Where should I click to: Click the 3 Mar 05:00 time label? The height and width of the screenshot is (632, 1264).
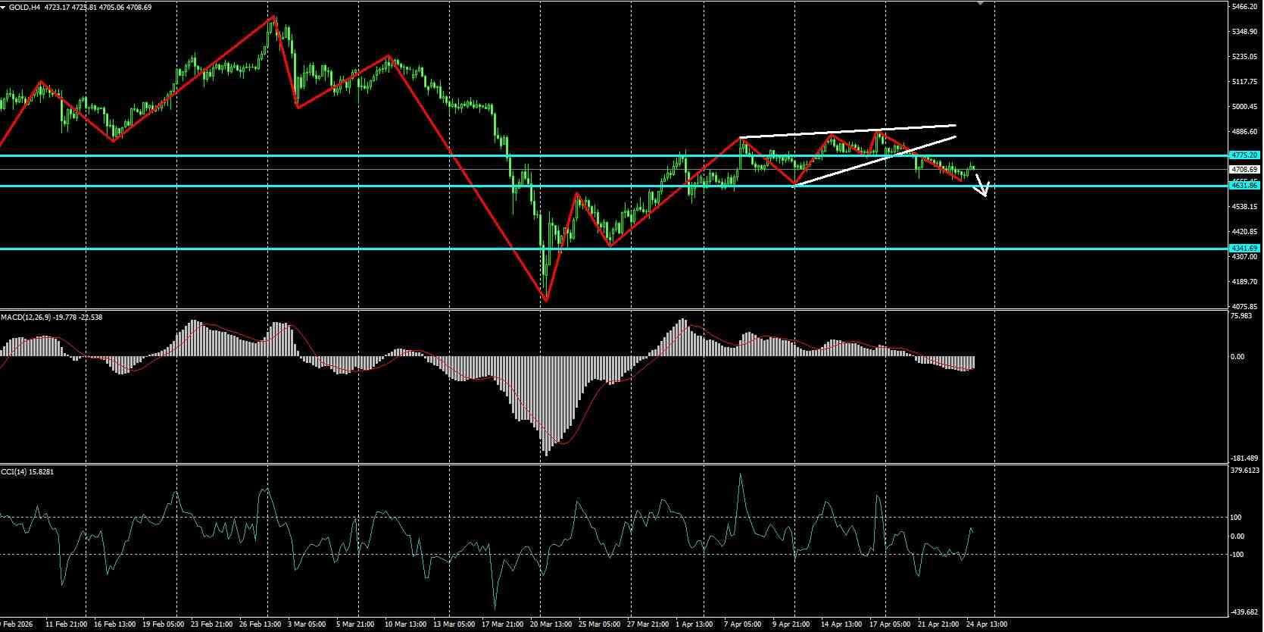(x=307, y=625)
